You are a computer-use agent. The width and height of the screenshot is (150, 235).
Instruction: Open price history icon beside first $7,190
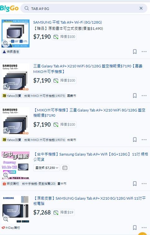(56, 37)
